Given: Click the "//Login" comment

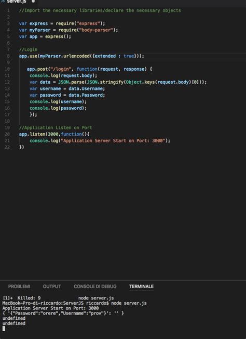Looking at the screenshot, I should point(28,49).
